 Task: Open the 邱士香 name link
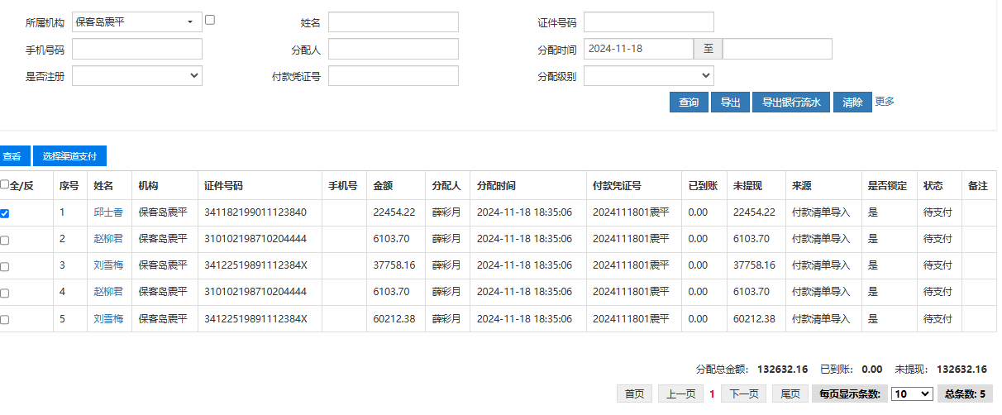(x=107, y=212)
